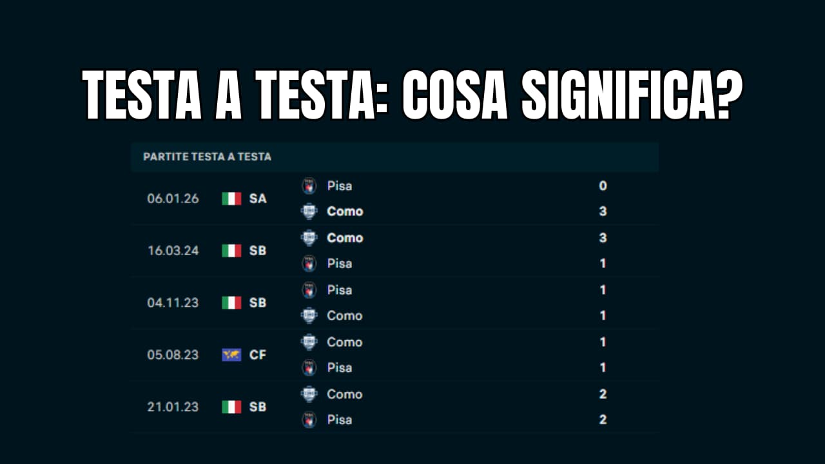Open the Partite Testa a Testa header
This screenshot has width=825, height=464.
click(207, 157)
